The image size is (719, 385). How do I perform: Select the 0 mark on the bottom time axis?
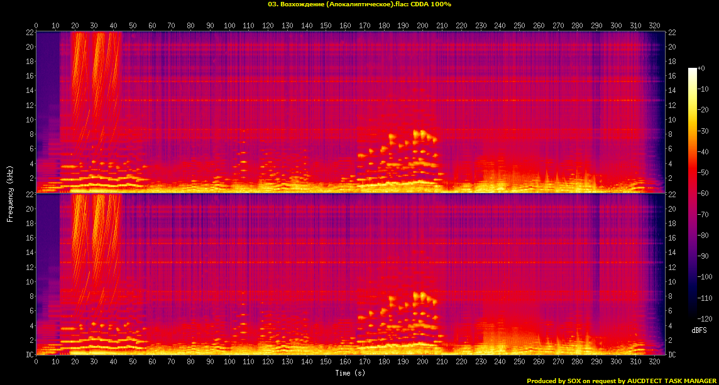coord(36,362)
